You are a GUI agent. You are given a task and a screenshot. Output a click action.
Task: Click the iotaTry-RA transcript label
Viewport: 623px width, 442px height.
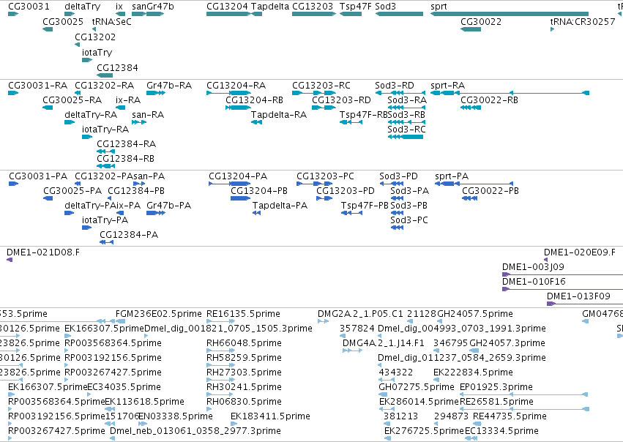[105, 130]
